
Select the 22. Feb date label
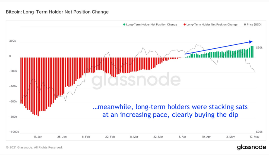pos(110,137)
